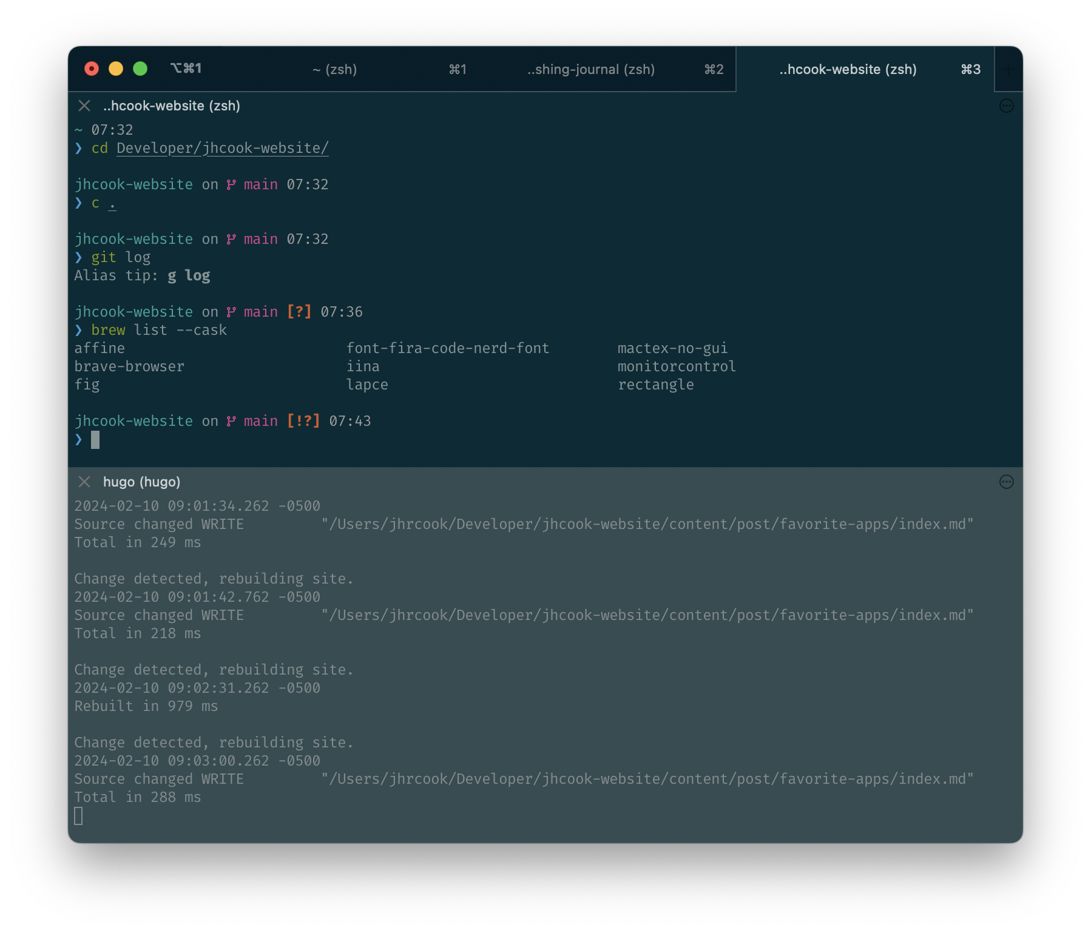
Task: Click 'Total in 218 ms' line
Action: point(138,633)
